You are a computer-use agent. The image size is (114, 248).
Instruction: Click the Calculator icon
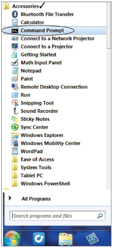[15, 22]
